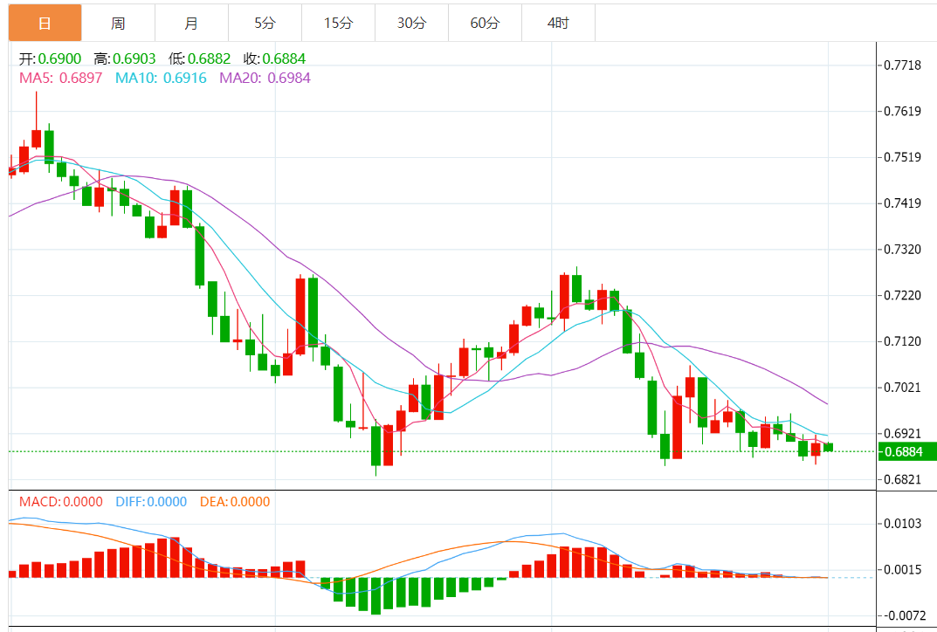Click the DIFF:0.0000 label
This screenshot has height=632, width=937.
(x=151, y=502)
